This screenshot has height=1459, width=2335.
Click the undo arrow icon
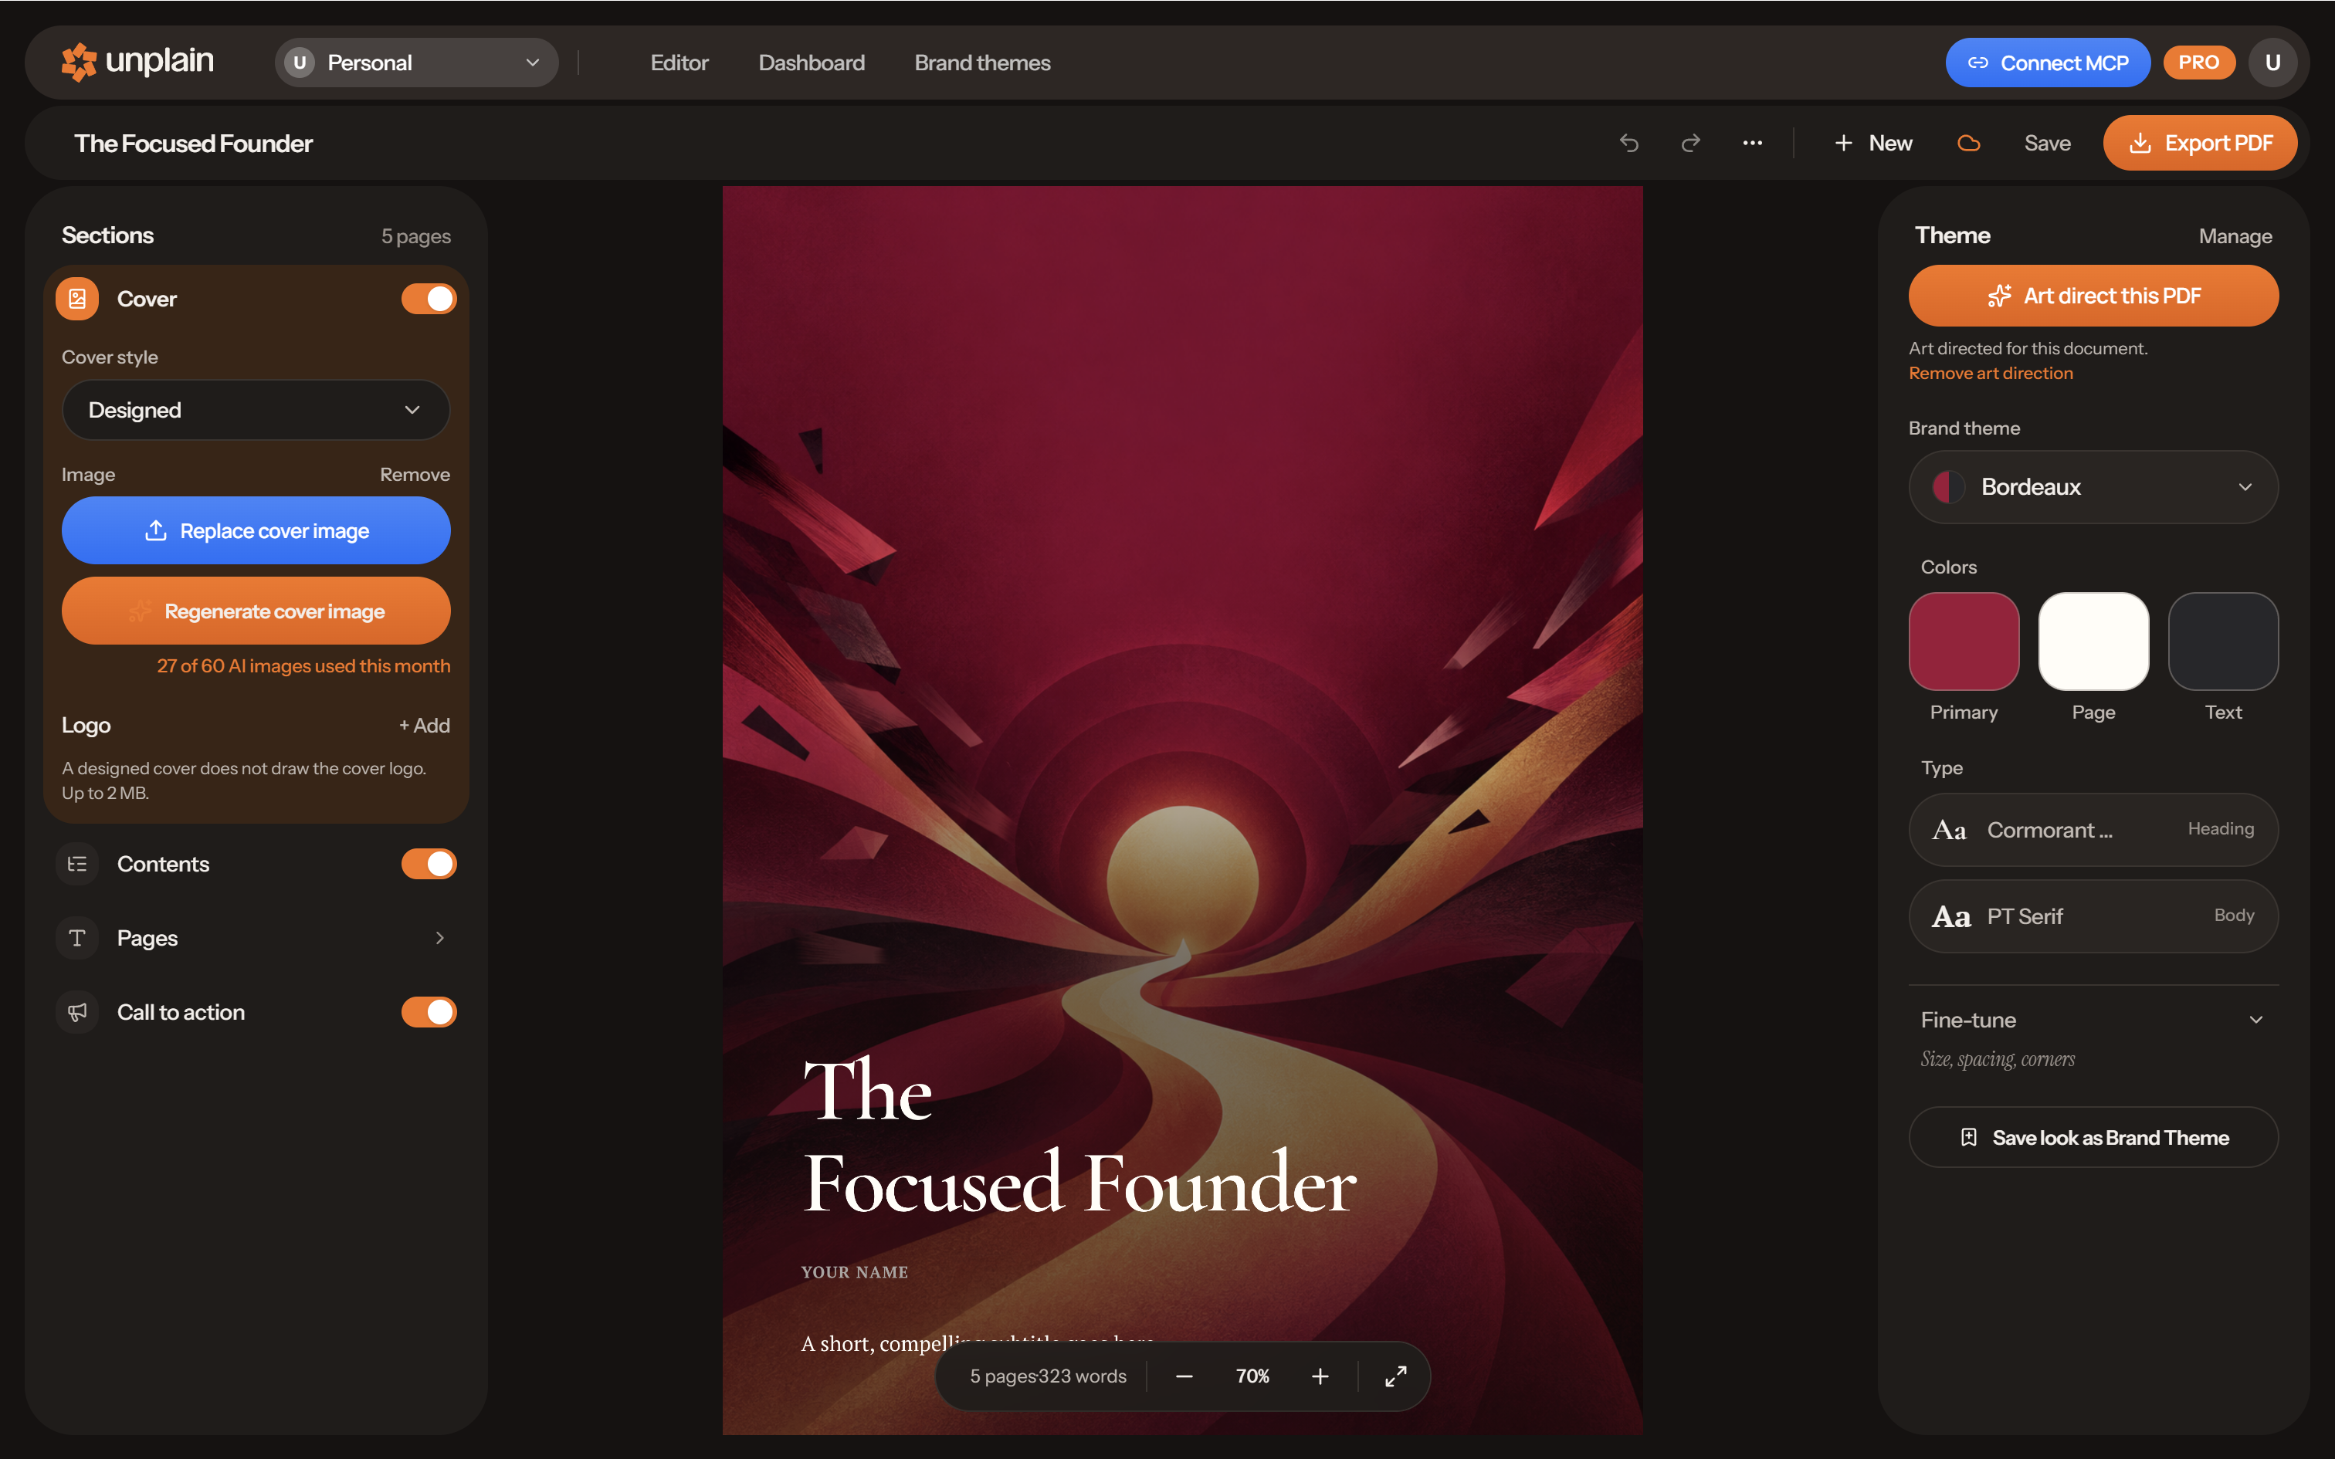pyautogui.click(x=1628, y=143)
